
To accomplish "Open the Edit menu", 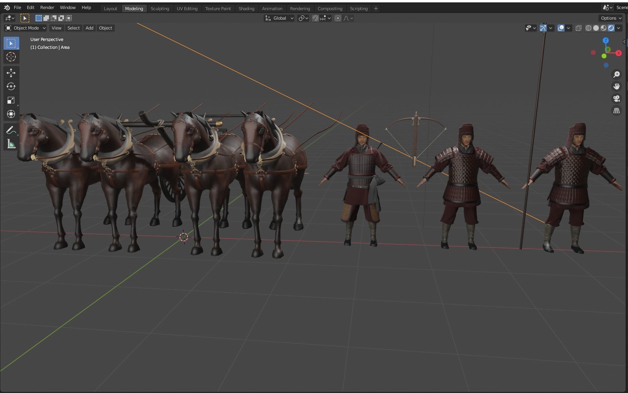I will (x=30, y=7).
